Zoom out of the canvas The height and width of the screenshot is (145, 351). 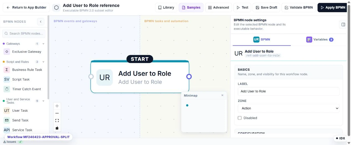click(57, 113)
